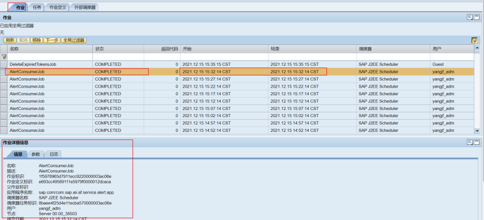Click job ID 1f5978965d7911ecc9220000003ac06e
This screenshot has height=220, width=484.
click(75, 176)
